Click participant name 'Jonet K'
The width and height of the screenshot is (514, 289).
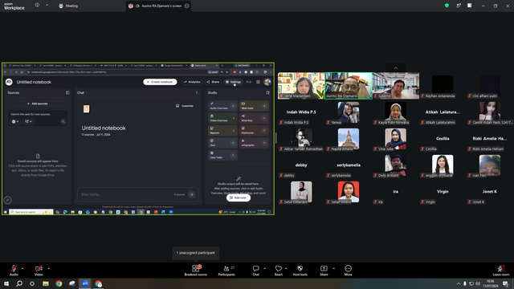pyautogui.click(x=490, y=192)
